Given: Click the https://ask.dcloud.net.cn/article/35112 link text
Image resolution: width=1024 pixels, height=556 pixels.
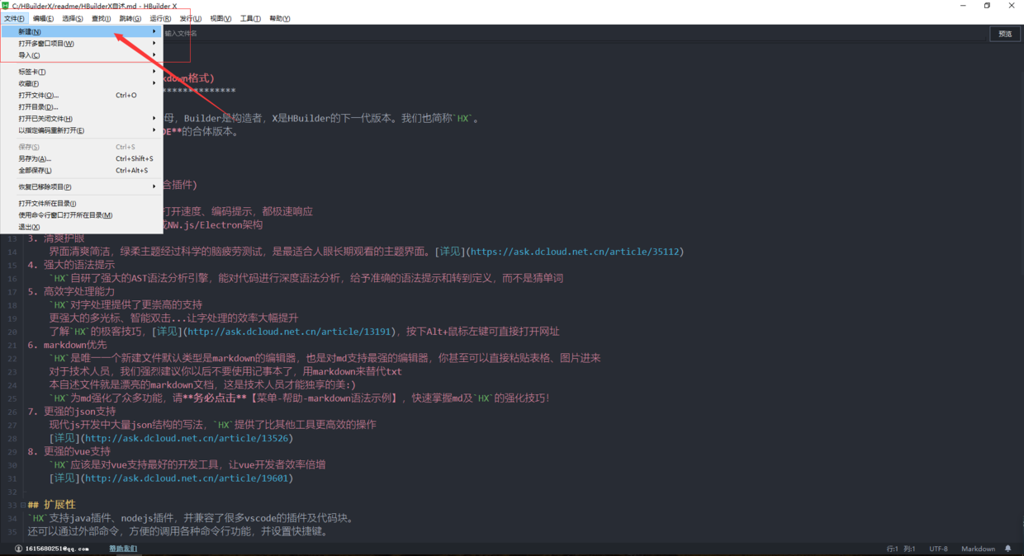Looking at the screenshot, I should point(576,252).
